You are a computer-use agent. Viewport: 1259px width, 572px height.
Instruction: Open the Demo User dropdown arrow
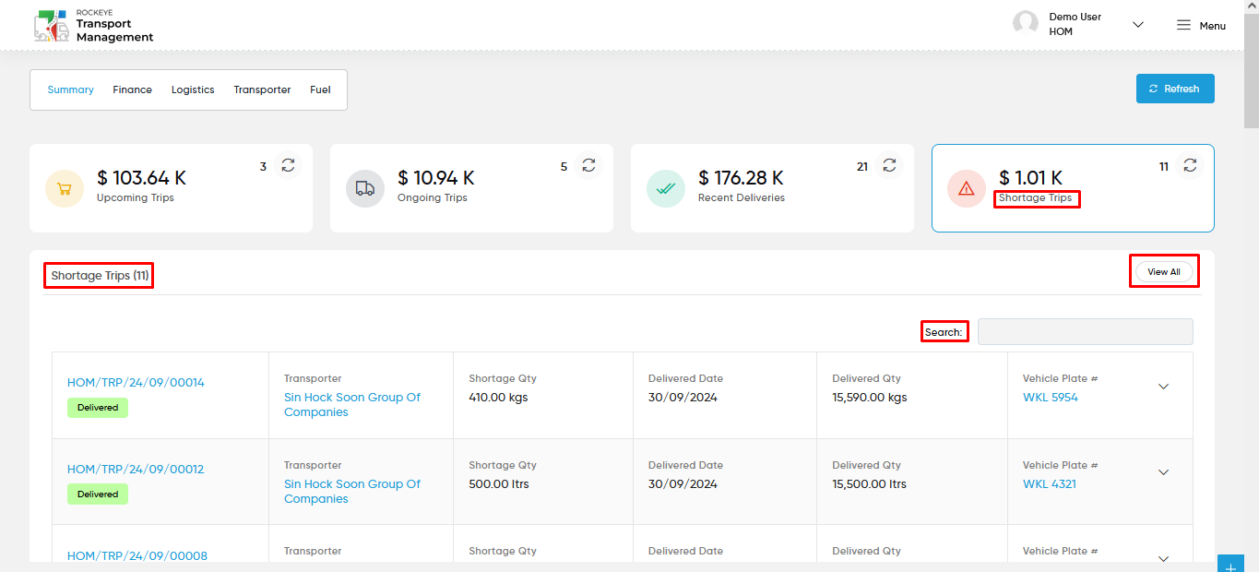[1138, 25]
